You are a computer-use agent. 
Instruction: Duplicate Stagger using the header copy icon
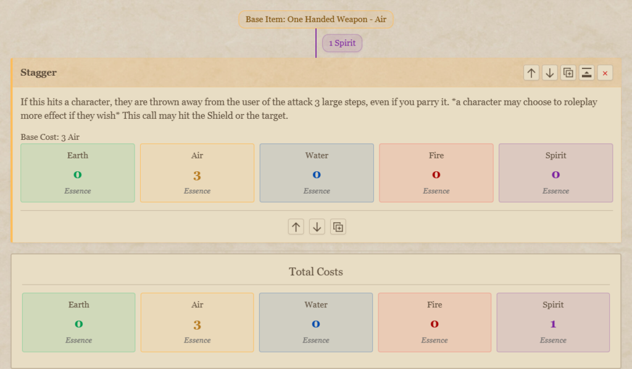coord(568,73)
